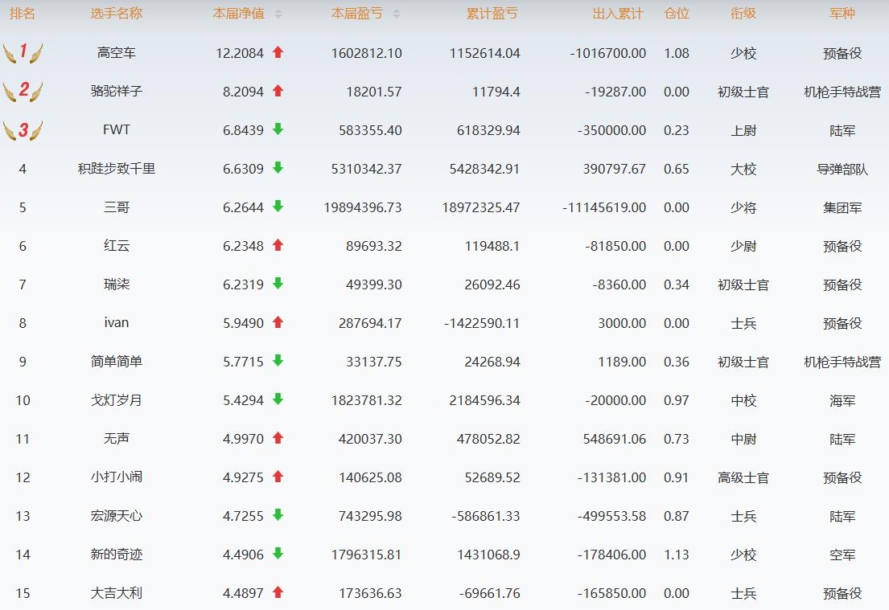Sort by 本届盈亏 using the sort arrows

click(396, 14)
